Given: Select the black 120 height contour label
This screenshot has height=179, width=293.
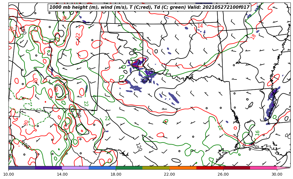Looking at the screenshot, I should click(139, 147).
